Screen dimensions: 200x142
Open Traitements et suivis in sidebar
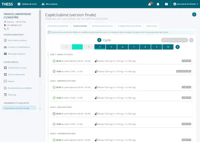pyautogui.click(x=17, y=68)
